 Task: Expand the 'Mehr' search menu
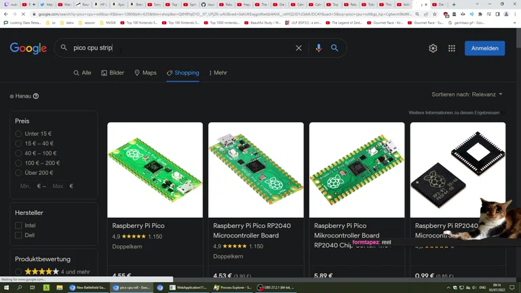(x=218, y=73)
